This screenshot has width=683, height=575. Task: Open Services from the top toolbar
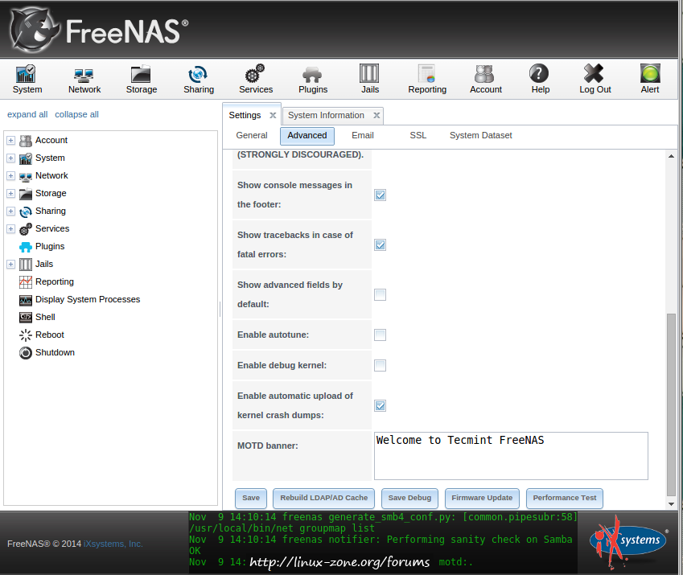point(256,79)
